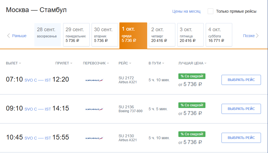The width and height of the screenshot is (268, 153).
Task: Sort by ЛУЧШАЯ ЦЕНА column
Action: pyautogui.click(x=192, y=63)
